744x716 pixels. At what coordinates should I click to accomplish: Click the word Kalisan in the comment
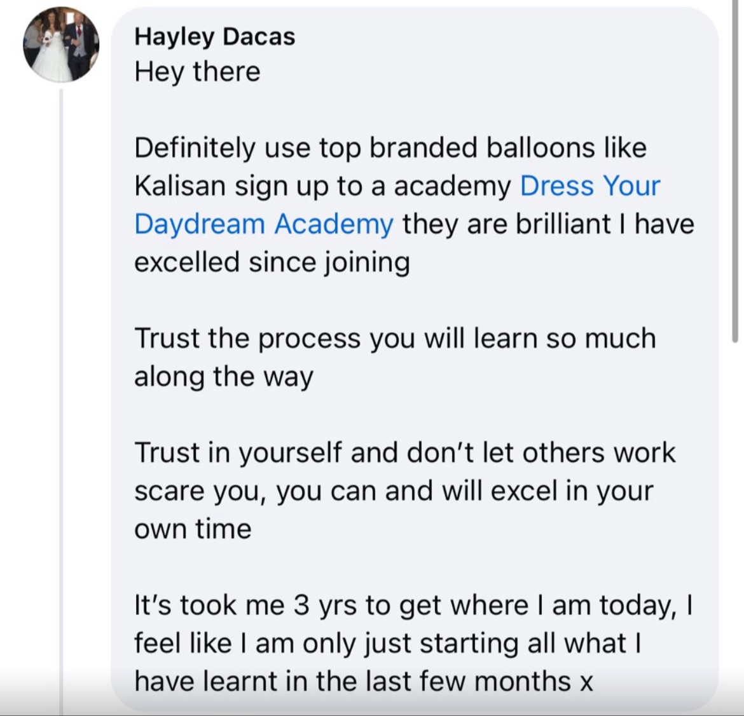[x=180, y=186]
